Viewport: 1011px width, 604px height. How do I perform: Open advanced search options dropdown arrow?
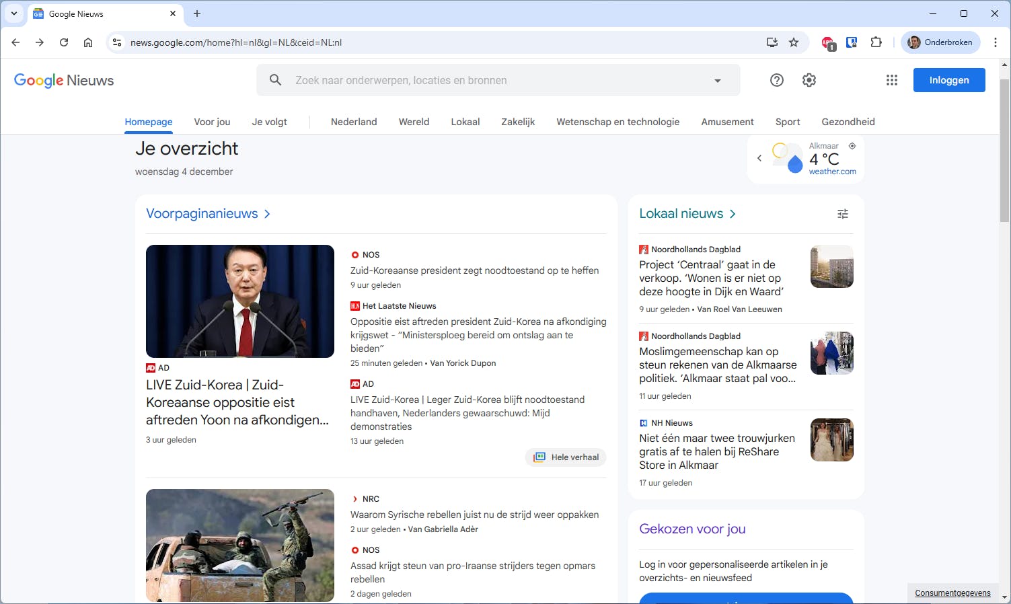[717, 79]
